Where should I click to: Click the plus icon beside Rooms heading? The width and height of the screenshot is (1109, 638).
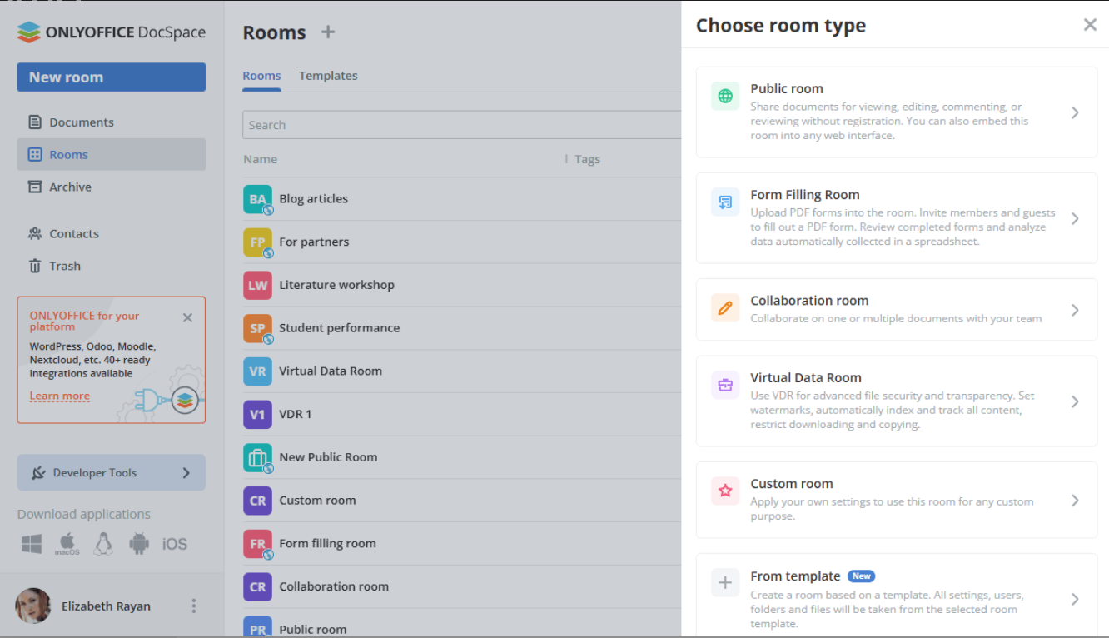click(328, 32)
